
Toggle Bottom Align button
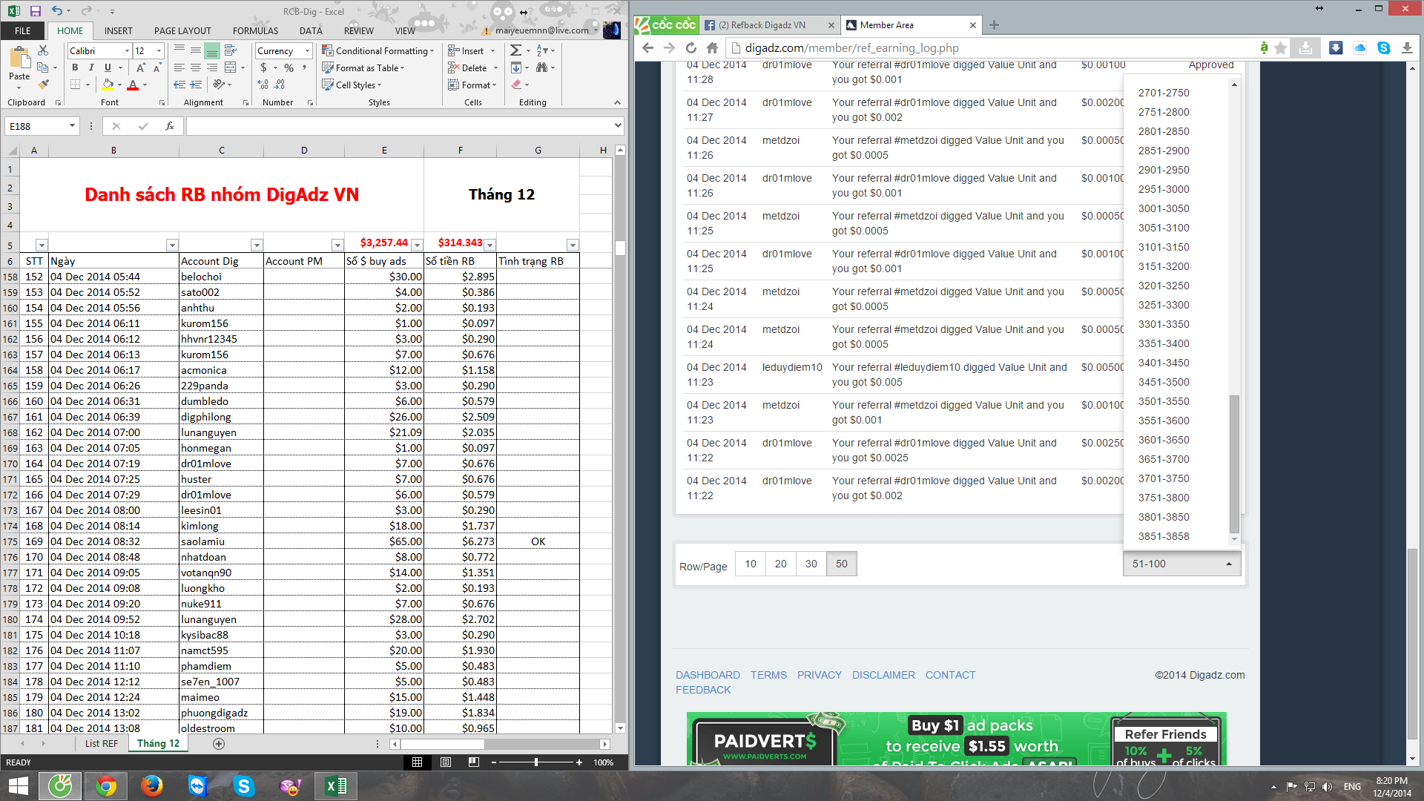(211, 50)
